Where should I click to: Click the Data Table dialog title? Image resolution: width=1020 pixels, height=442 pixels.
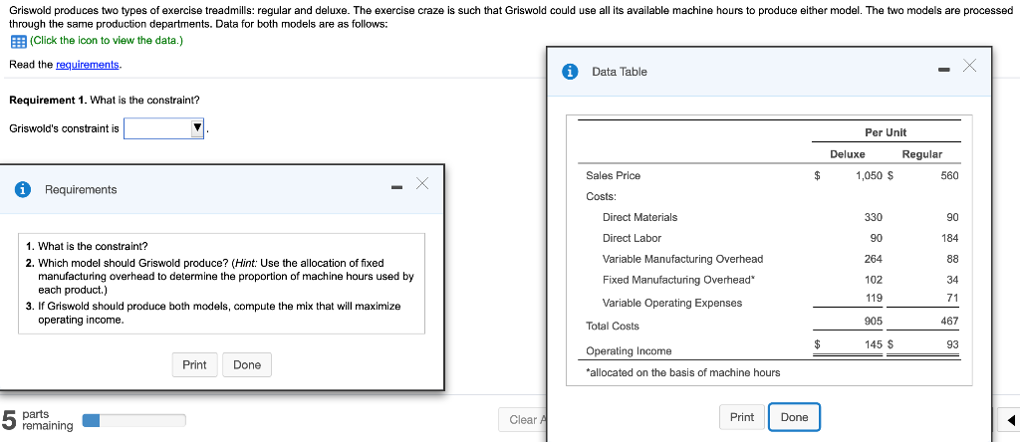[x=620, y=72]
